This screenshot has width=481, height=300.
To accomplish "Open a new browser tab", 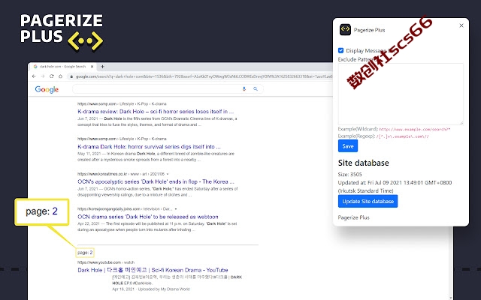I will (x=102, y=67).
